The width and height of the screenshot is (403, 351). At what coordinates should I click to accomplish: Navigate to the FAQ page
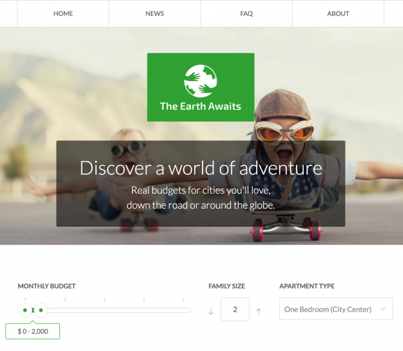[x=246, y=14]
